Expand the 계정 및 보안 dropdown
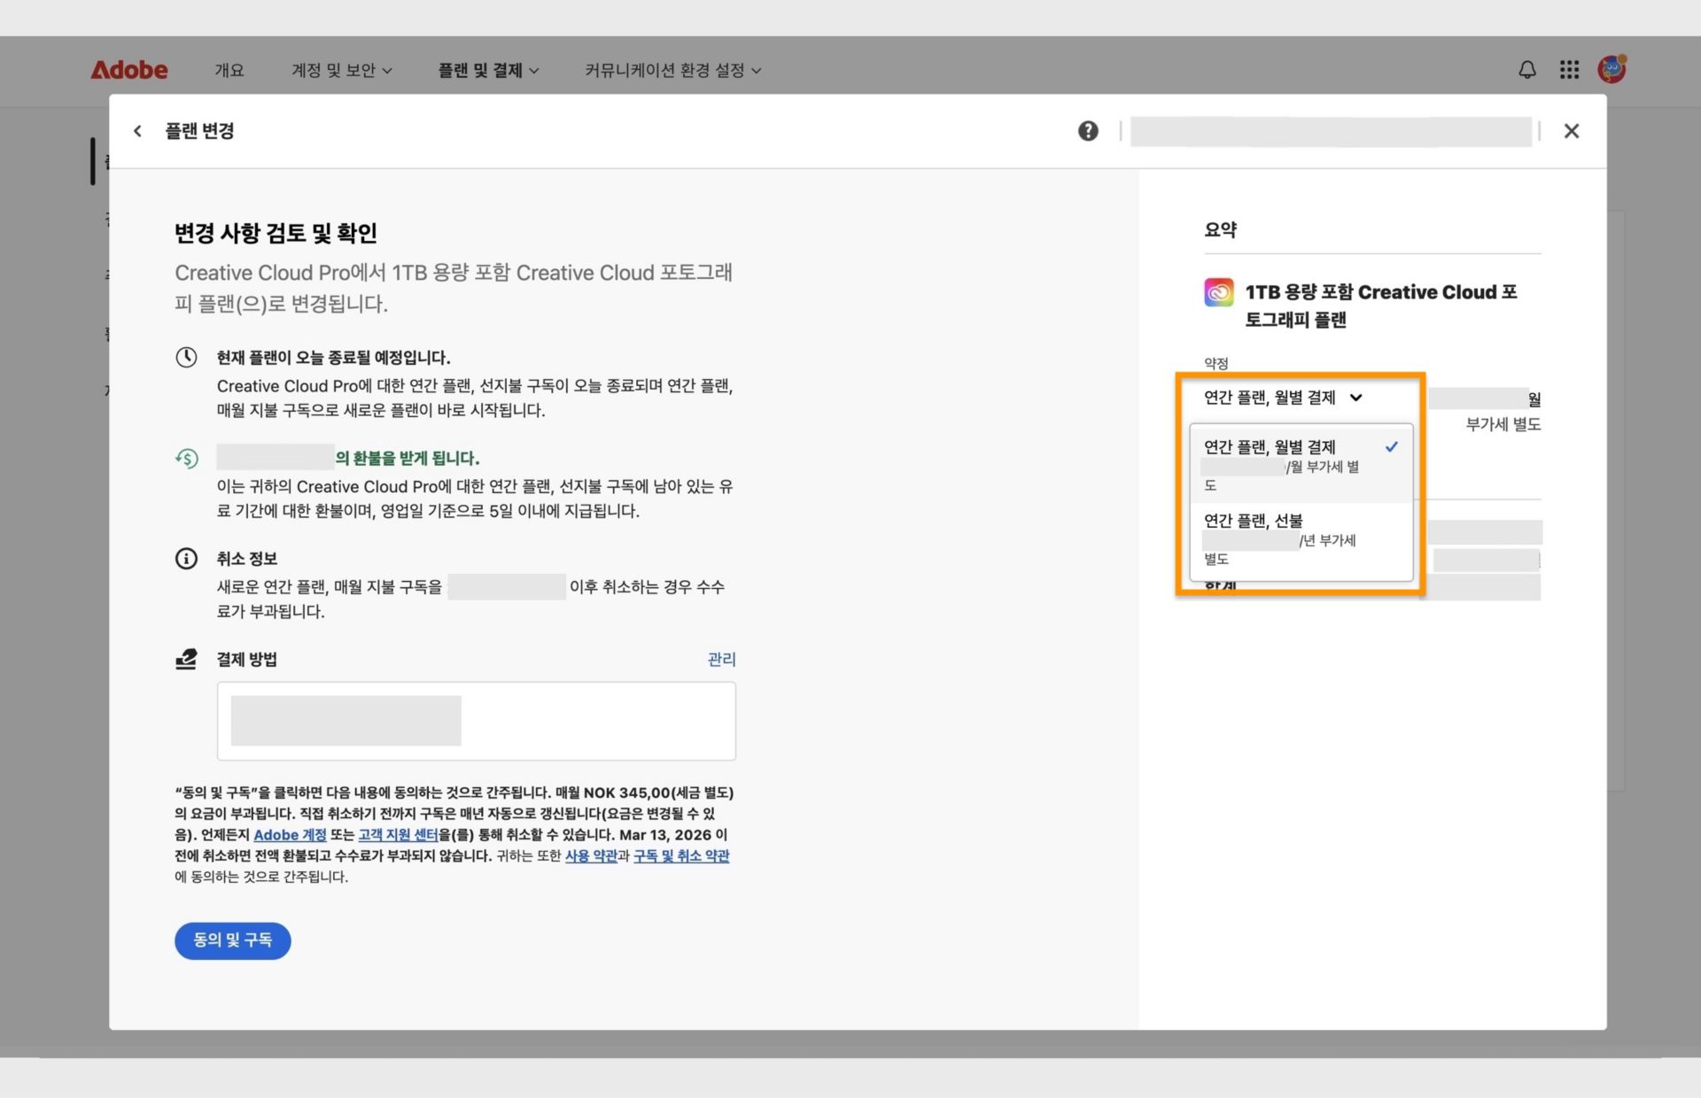1701x1098 pixels. click(342, 70)
